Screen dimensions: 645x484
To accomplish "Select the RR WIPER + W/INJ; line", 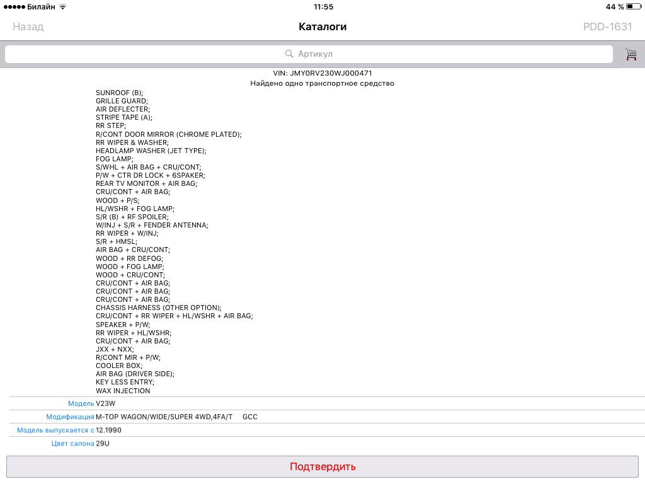I will (x=127, y=234).
